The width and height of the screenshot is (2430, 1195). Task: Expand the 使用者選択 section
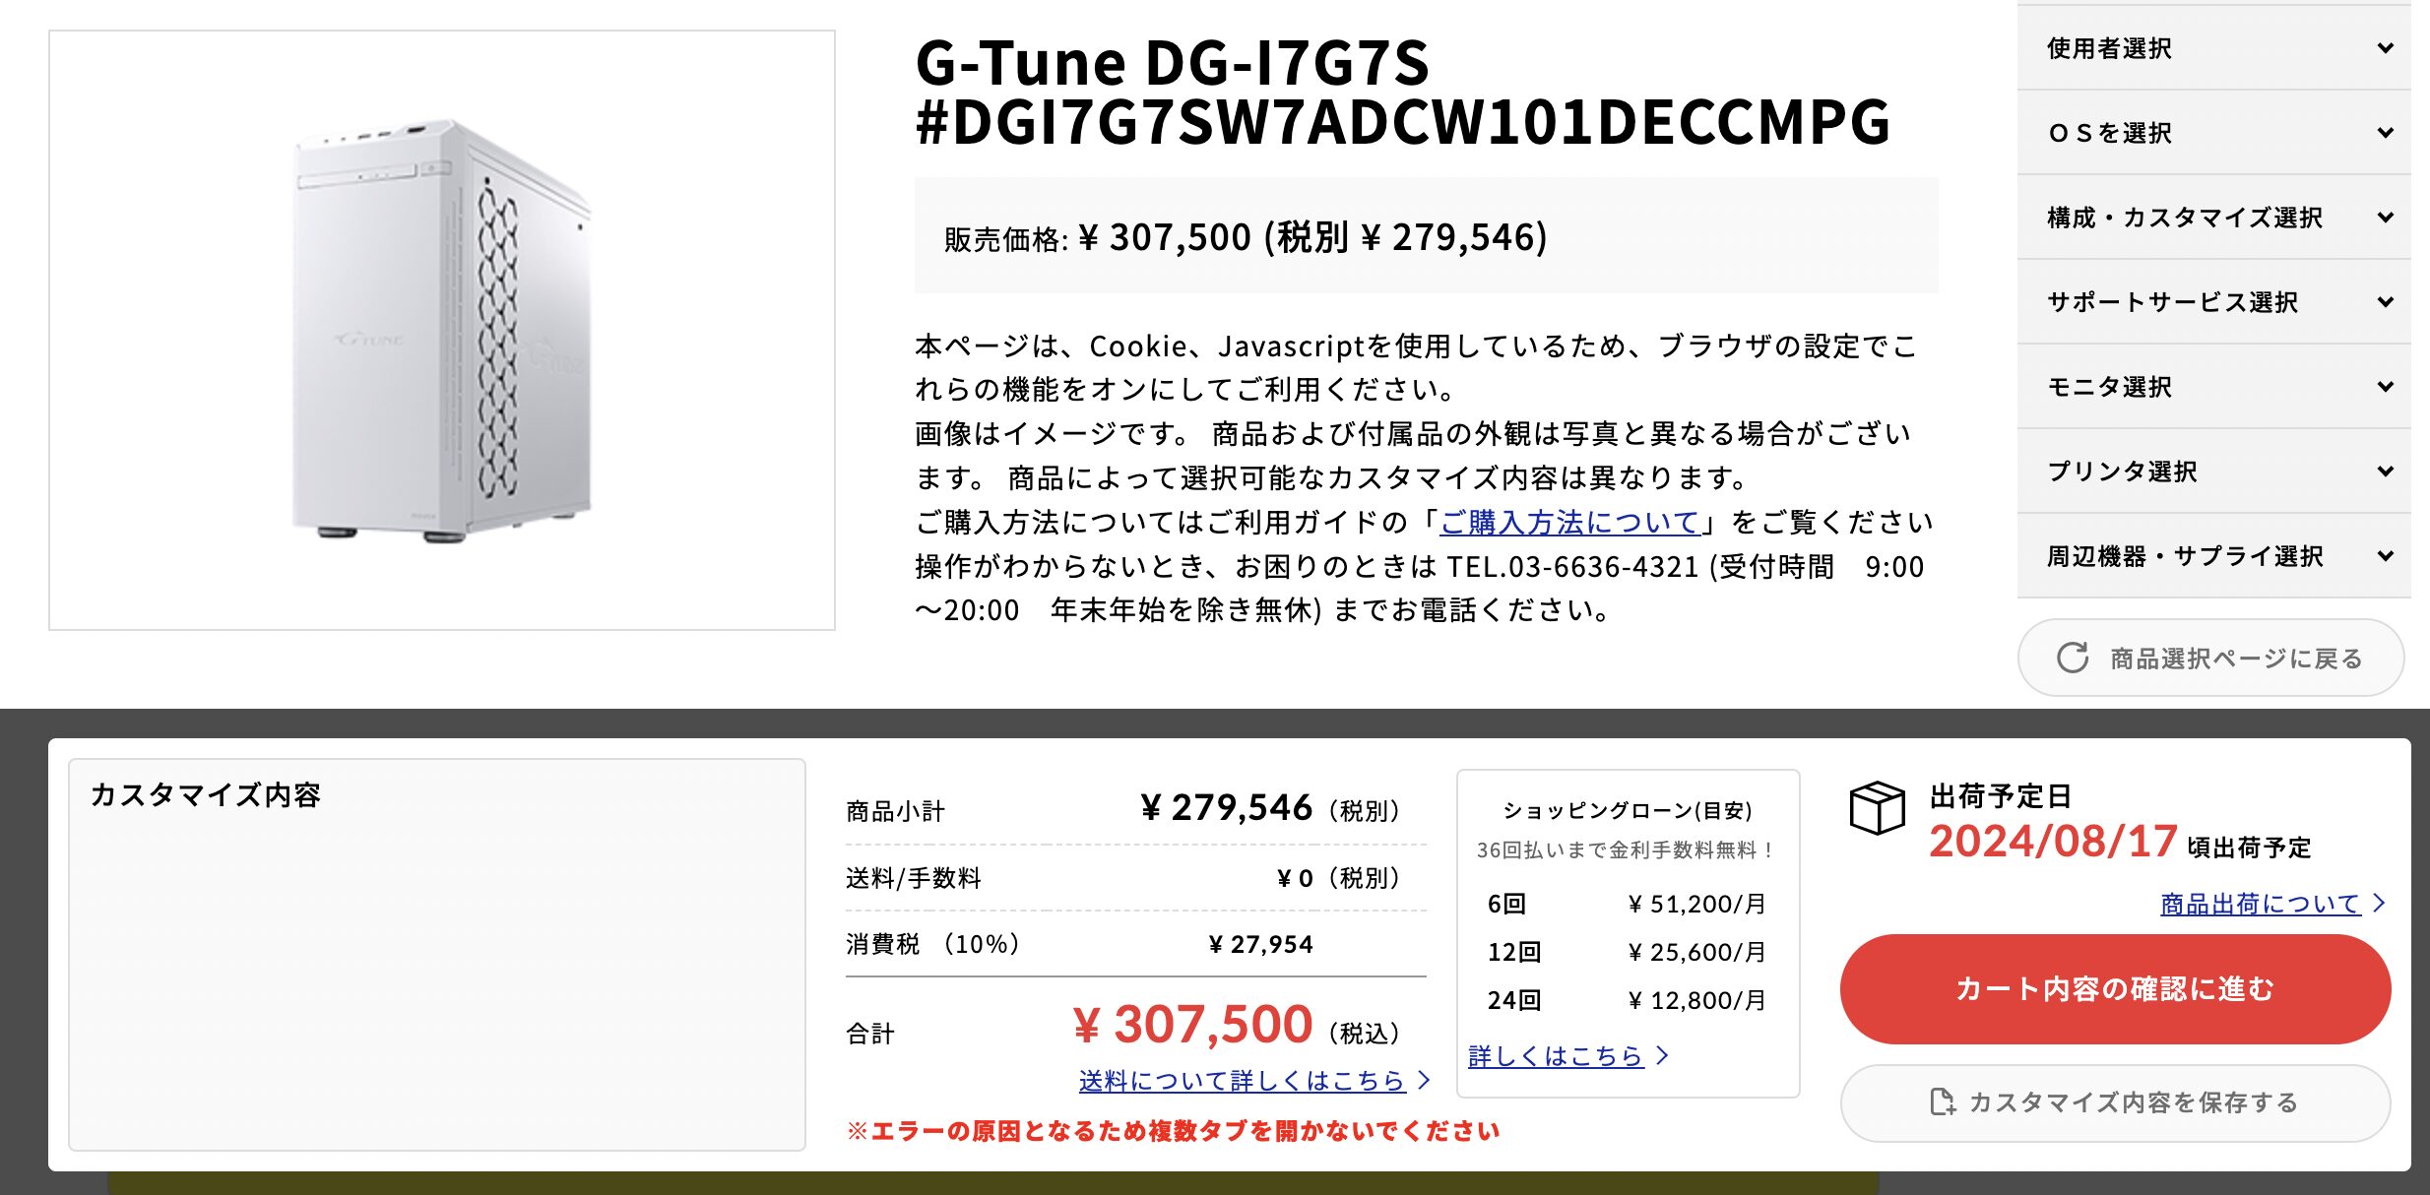(x=2213, y=48)
